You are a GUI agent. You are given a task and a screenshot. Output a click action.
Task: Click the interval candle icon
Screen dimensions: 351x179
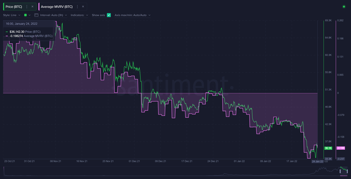click(36, 15)
